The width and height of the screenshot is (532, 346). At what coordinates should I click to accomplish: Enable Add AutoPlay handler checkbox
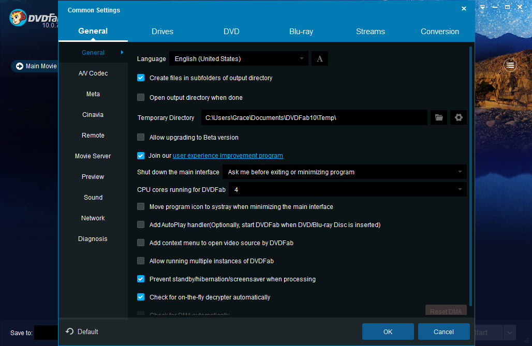coord(141,224)
